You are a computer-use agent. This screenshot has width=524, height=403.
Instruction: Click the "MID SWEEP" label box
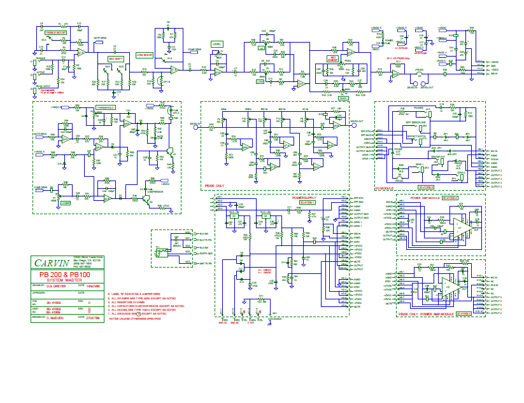[333, 59]
